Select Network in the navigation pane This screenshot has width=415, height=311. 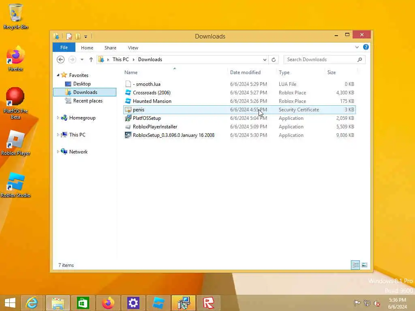[x=78, y=151]
